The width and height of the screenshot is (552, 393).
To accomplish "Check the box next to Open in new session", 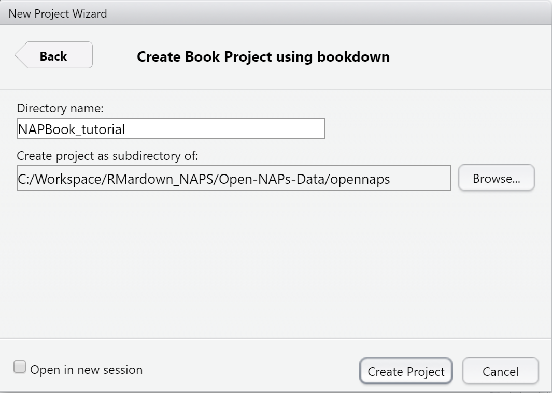I will (19, 366).
